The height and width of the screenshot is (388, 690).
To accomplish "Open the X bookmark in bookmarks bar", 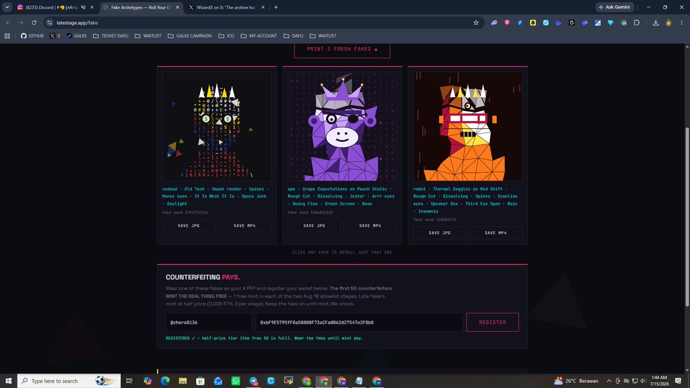I will [x=55, y=35].
